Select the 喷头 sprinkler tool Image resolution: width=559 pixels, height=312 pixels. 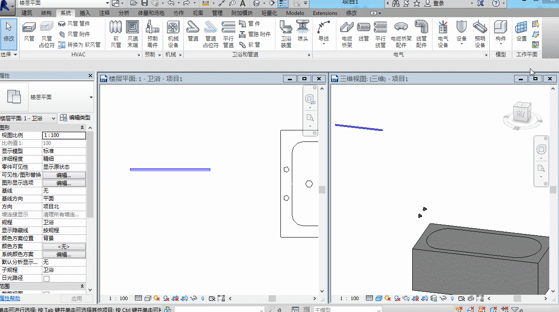tap(303, 32)
